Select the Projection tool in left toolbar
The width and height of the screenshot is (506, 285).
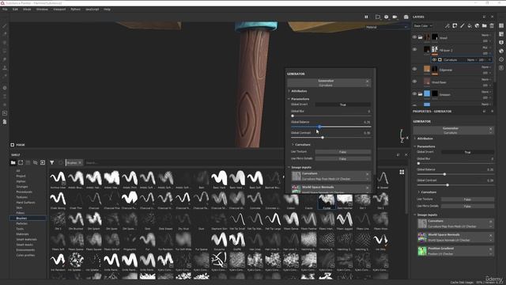(x=5, y=43)
